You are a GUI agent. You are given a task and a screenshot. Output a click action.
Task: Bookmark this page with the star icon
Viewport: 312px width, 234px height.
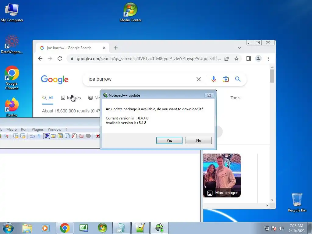(x=236, y=58)
